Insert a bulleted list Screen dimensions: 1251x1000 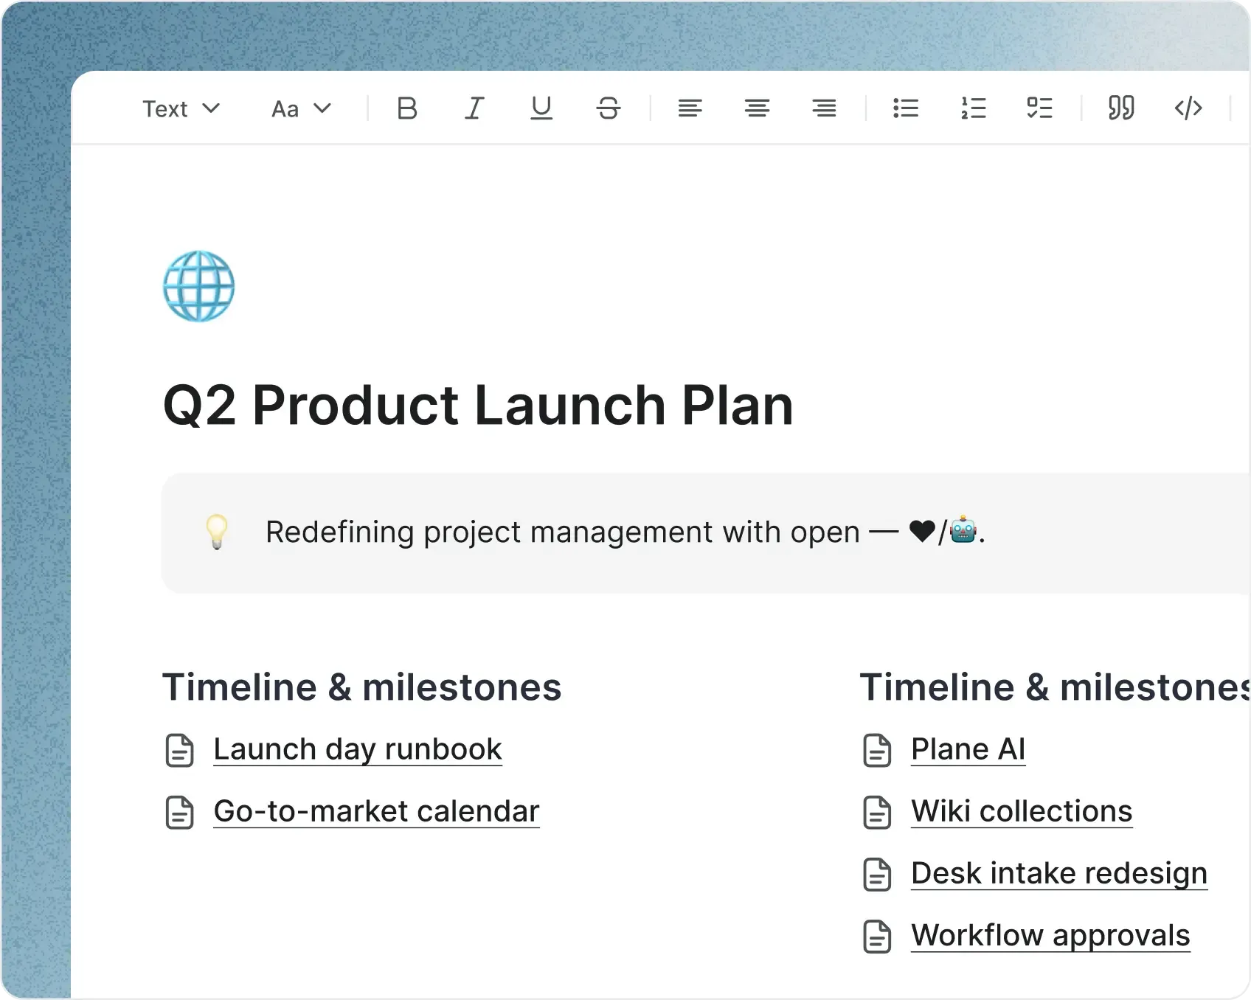point(906,108)
